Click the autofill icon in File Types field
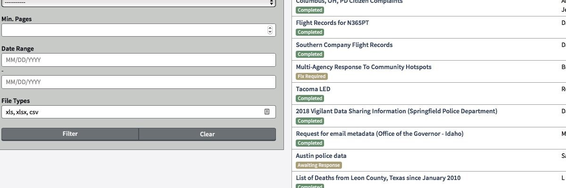566x188 pixels. tap(266, 112)
